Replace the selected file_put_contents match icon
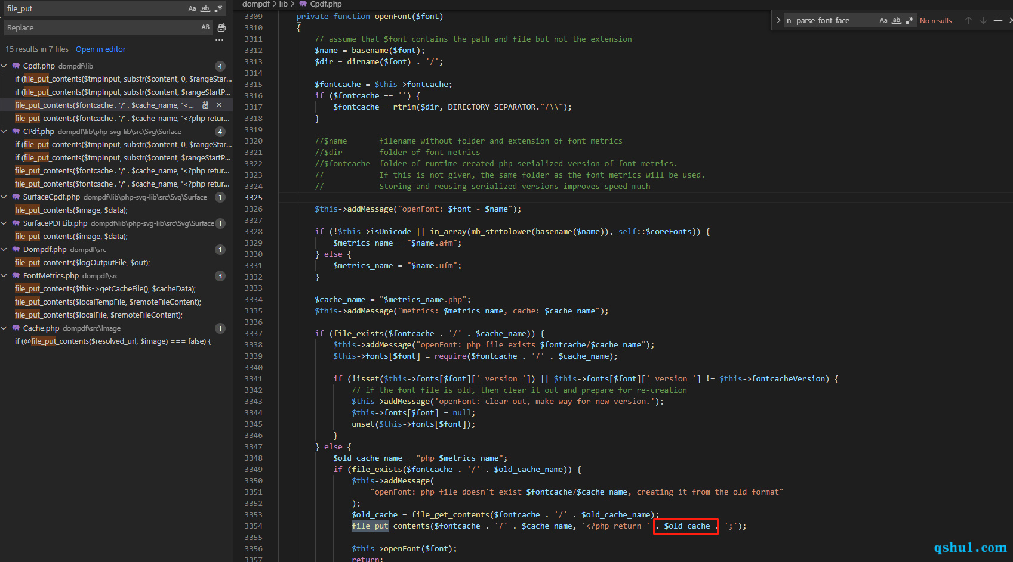1013x562 pixels. 205,105
